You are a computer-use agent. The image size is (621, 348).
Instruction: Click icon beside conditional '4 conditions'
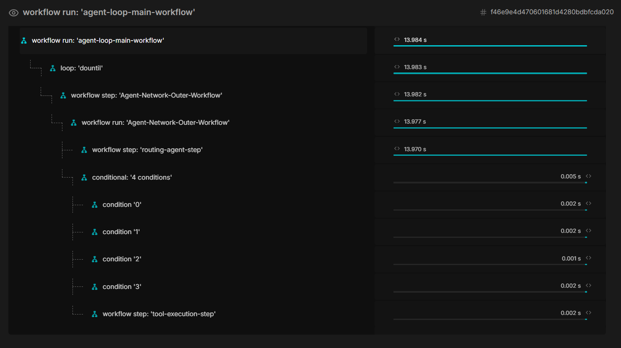click(x=84, y=178)
